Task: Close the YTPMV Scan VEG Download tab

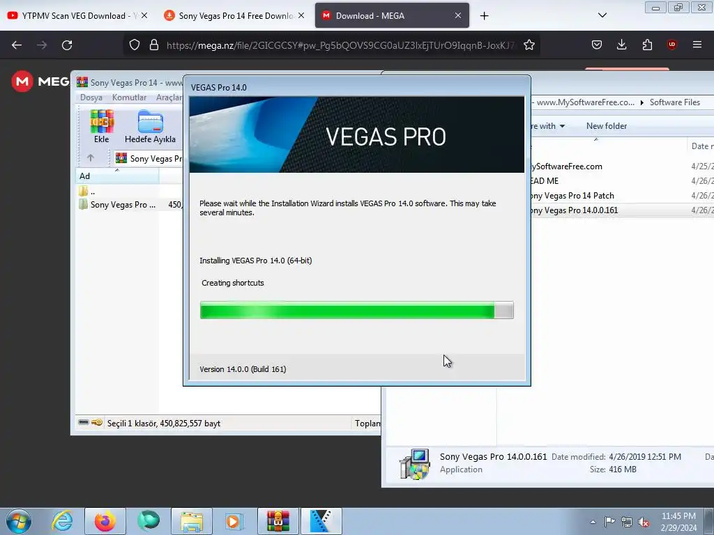Action: [144, 15]
